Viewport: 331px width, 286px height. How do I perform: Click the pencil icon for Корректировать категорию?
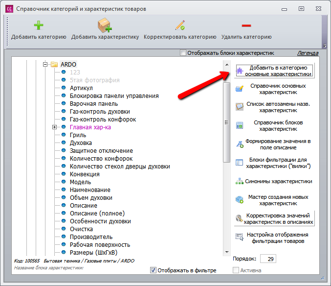[180, 25]
